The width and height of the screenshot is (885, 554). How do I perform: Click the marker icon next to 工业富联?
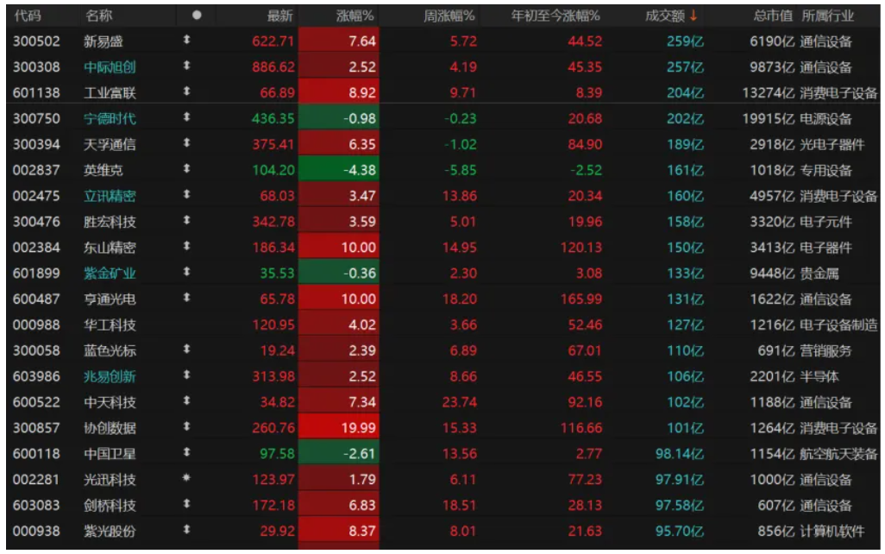click(186, 92)
